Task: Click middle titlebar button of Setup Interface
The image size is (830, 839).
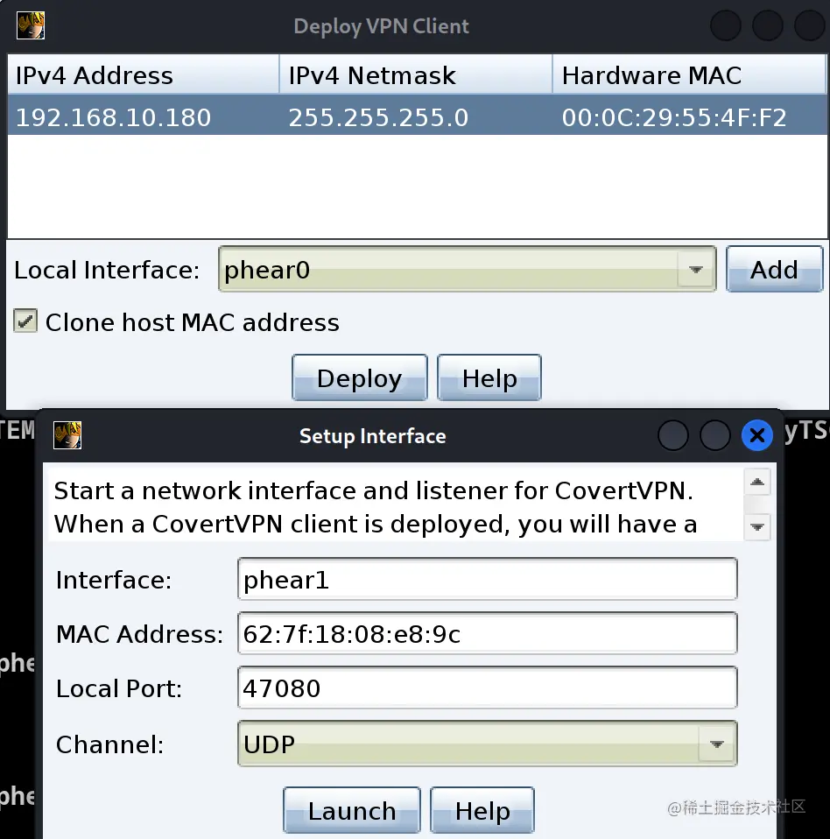Action: (715, 435)
